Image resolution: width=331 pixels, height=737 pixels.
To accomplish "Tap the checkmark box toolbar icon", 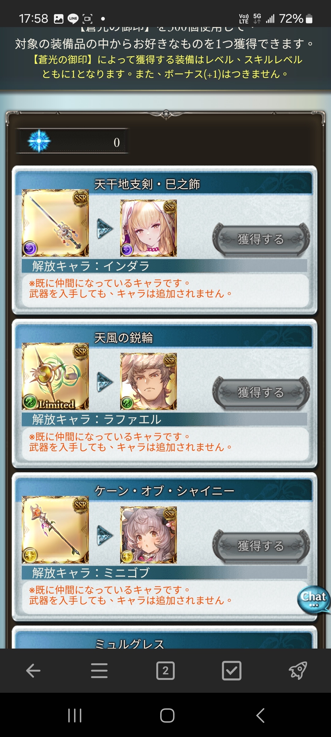I will coord(232,671).
